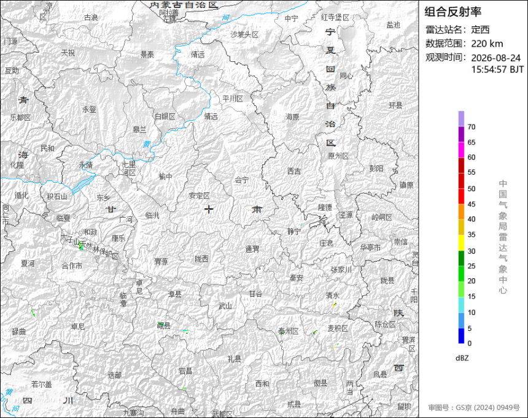Click the yellow 30–35 dBZ legend band
This screenshot has height=418, width=528.
click(461, 243)
